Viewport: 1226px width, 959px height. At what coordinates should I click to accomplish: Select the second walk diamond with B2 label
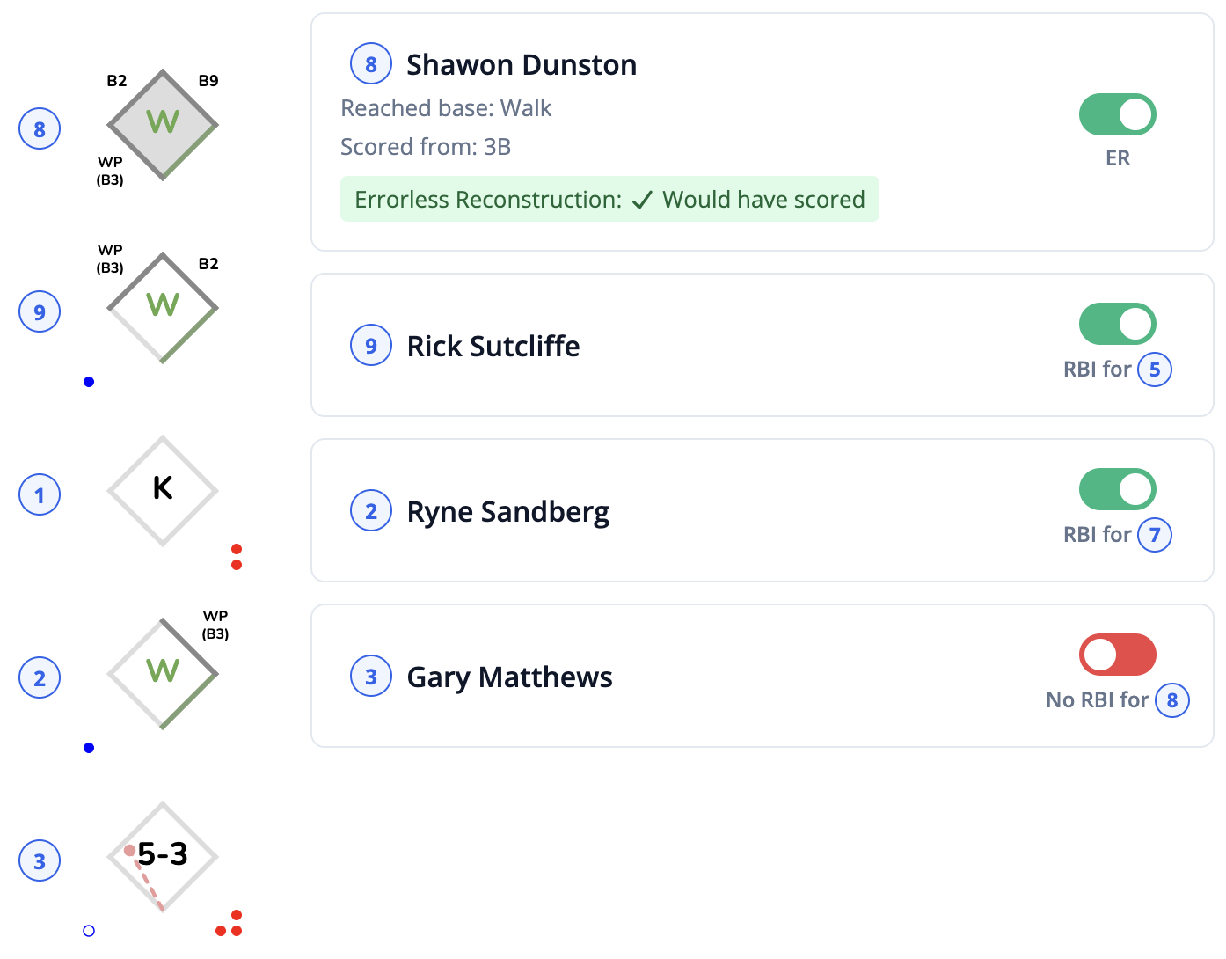click(x=163, y=307)
